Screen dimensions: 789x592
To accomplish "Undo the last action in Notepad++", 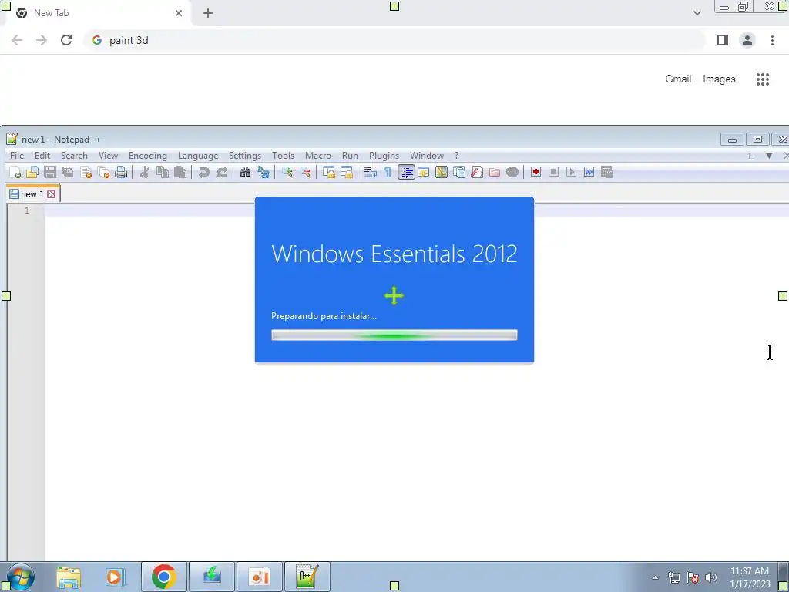I will pyautogui.click(x=203, y=172).
